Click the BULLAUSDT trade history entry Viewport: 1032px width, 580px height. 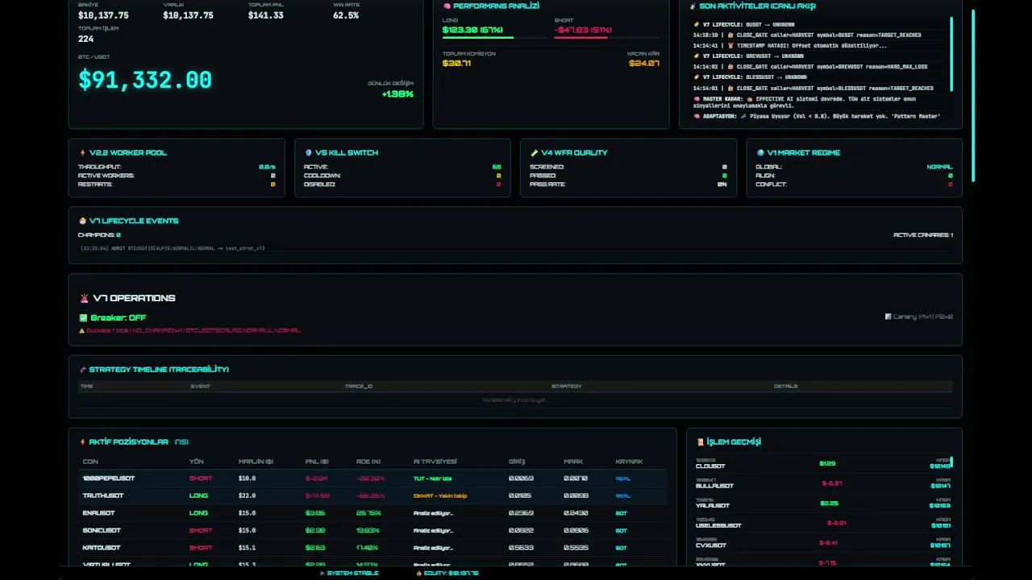823,483
